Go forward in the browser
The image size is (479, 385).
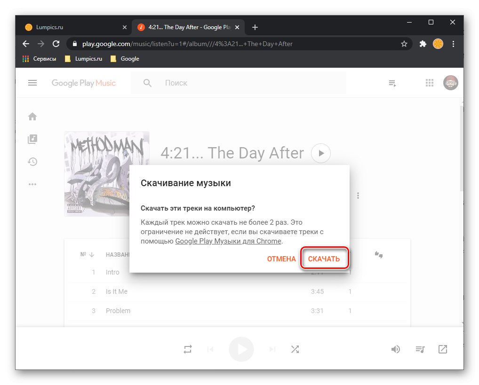(41, 44)
